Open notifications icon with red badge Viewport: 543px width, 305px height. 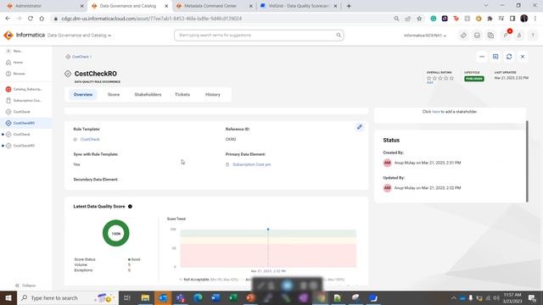coord(507,35)
